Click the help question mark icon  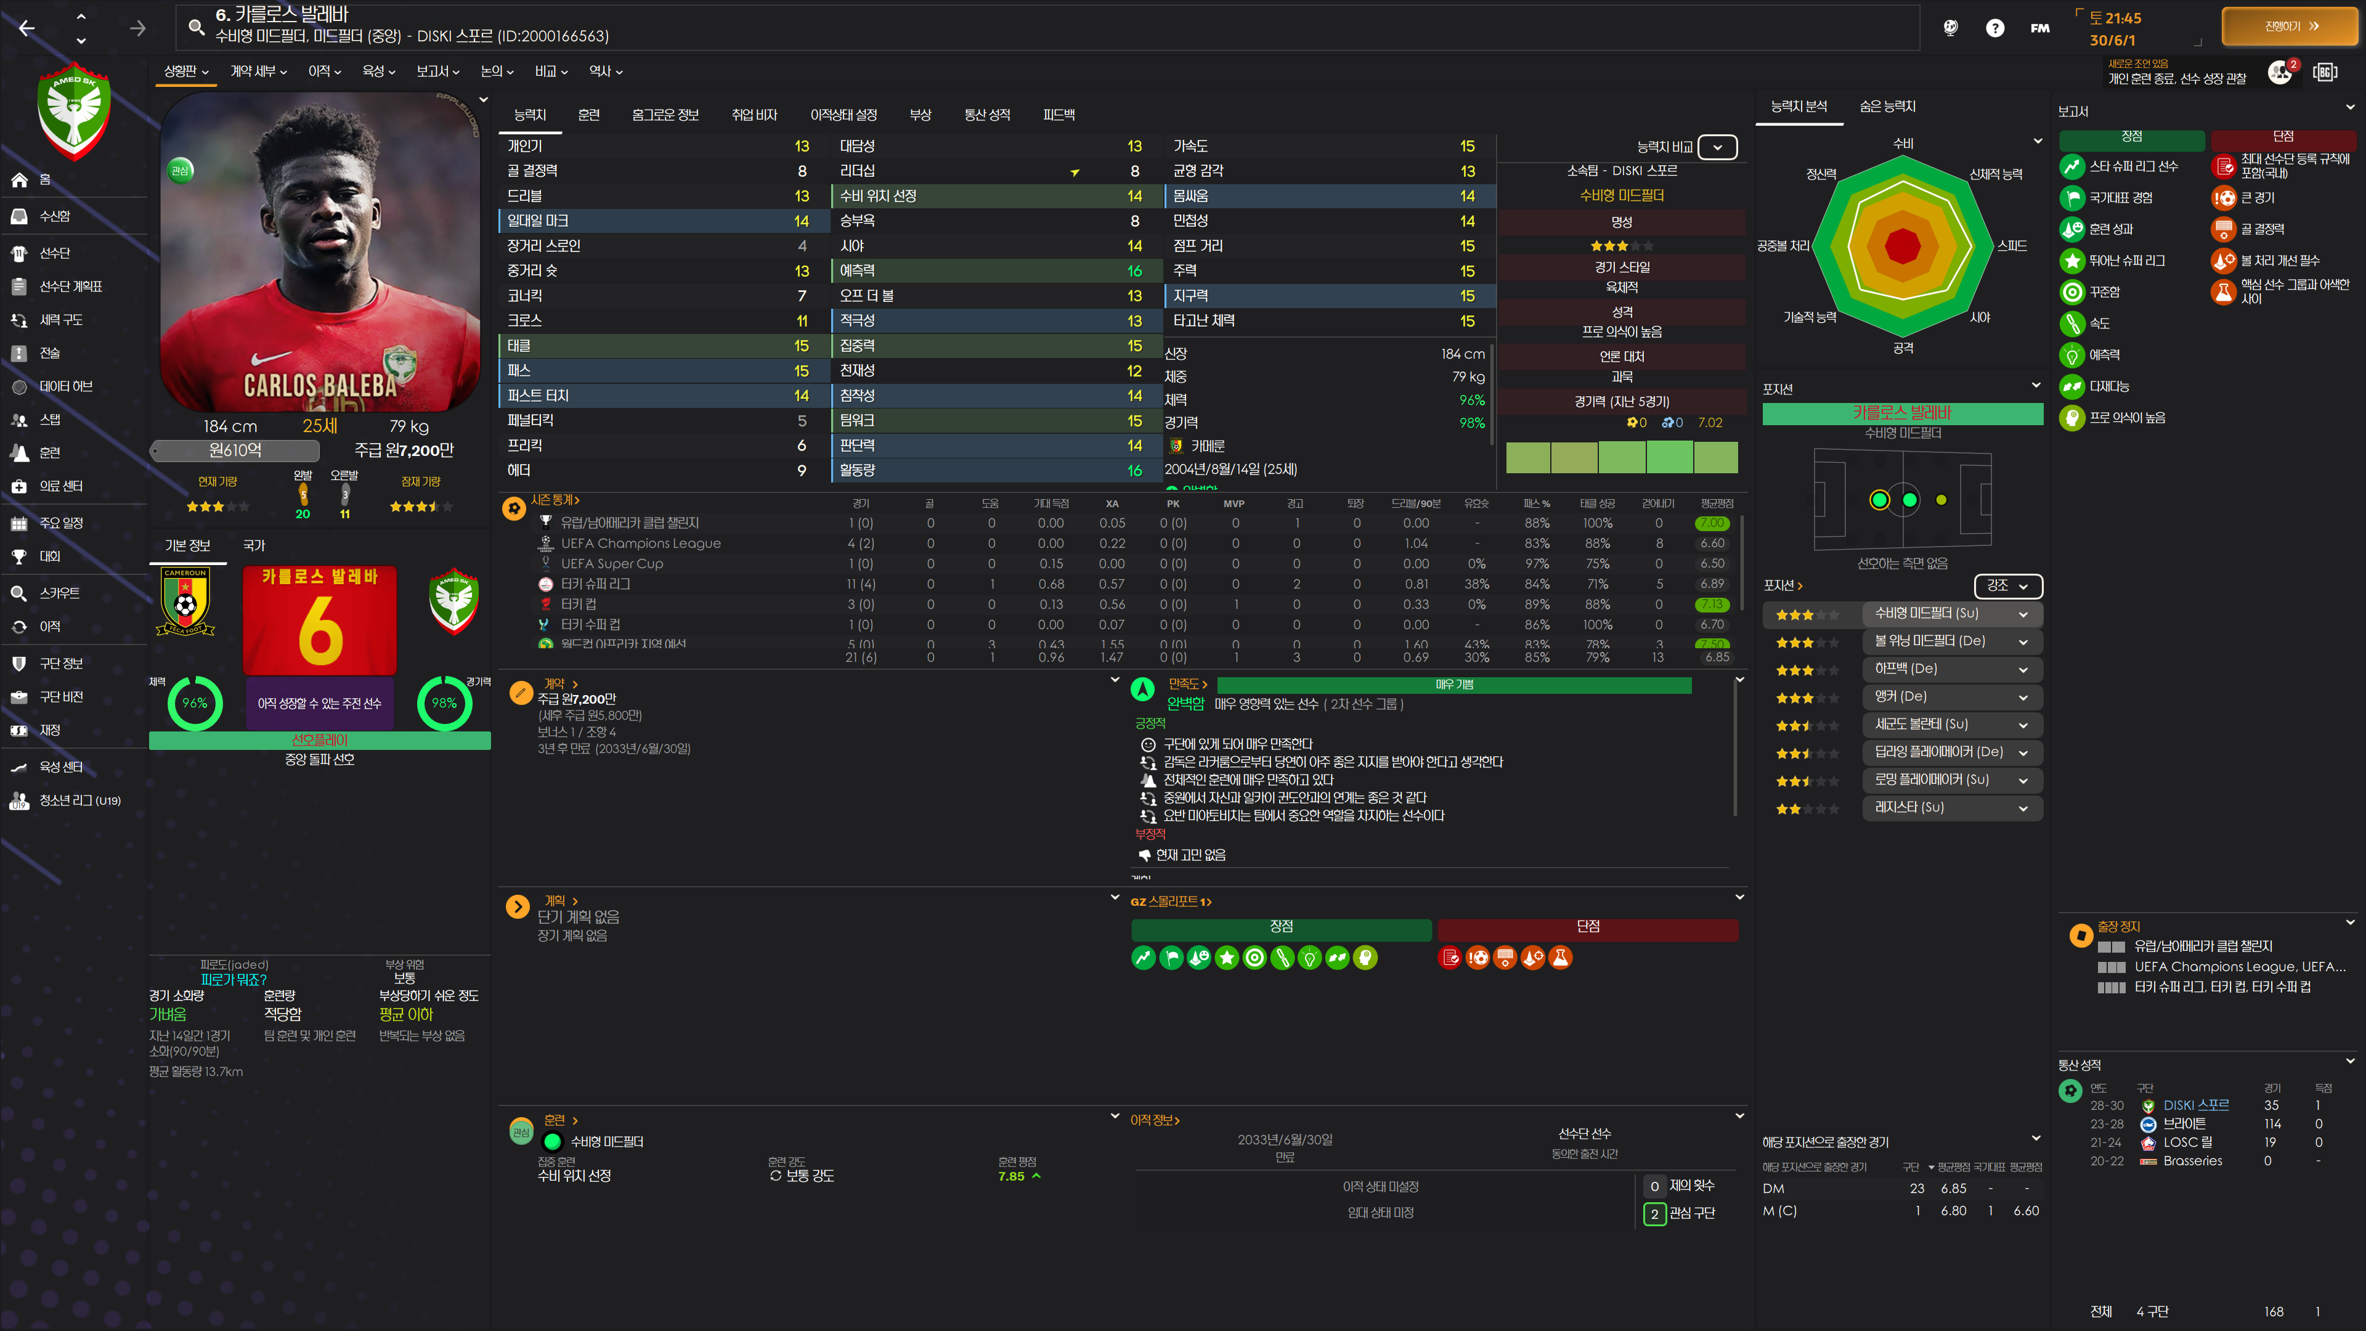[1994, 28]
